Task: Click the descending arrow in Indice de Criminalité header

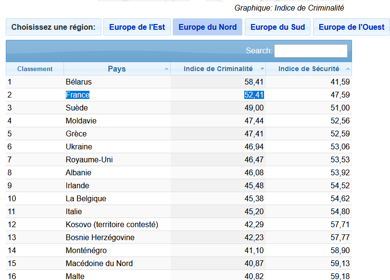Action: pyautogui.click(x=262, y=69)
